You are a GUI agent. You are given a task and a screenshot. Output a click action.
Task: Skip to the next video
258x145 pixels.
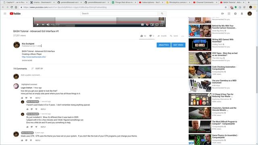pos(43,25)
